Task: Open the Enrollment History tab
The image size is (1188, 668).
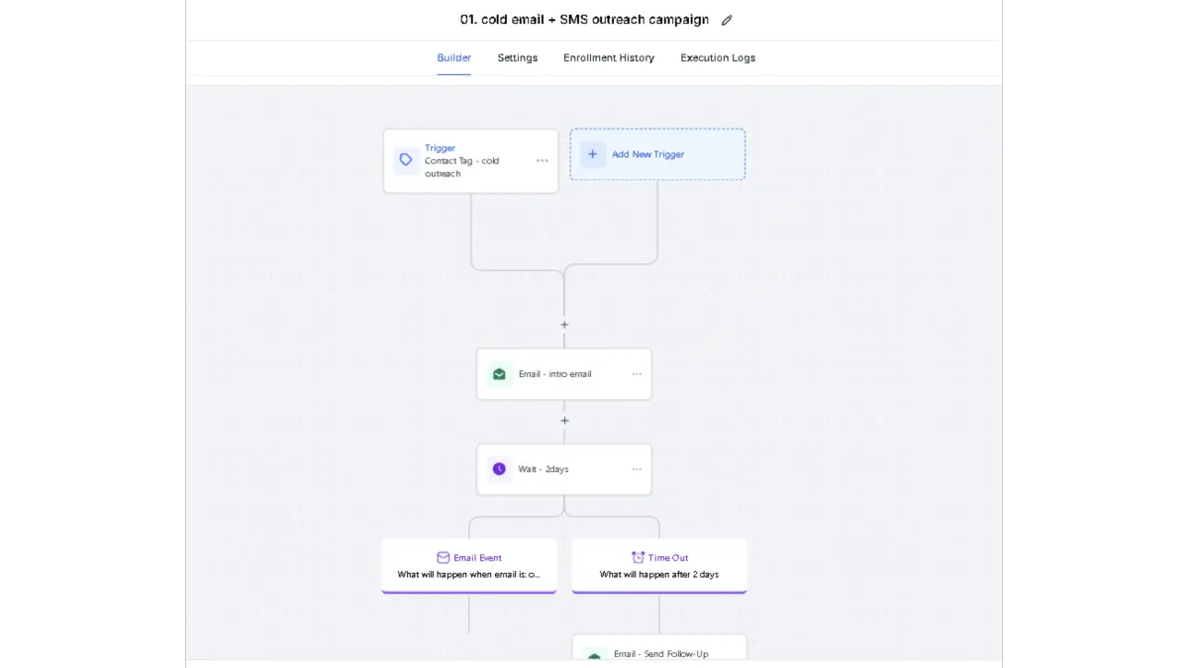Action: 609,57
